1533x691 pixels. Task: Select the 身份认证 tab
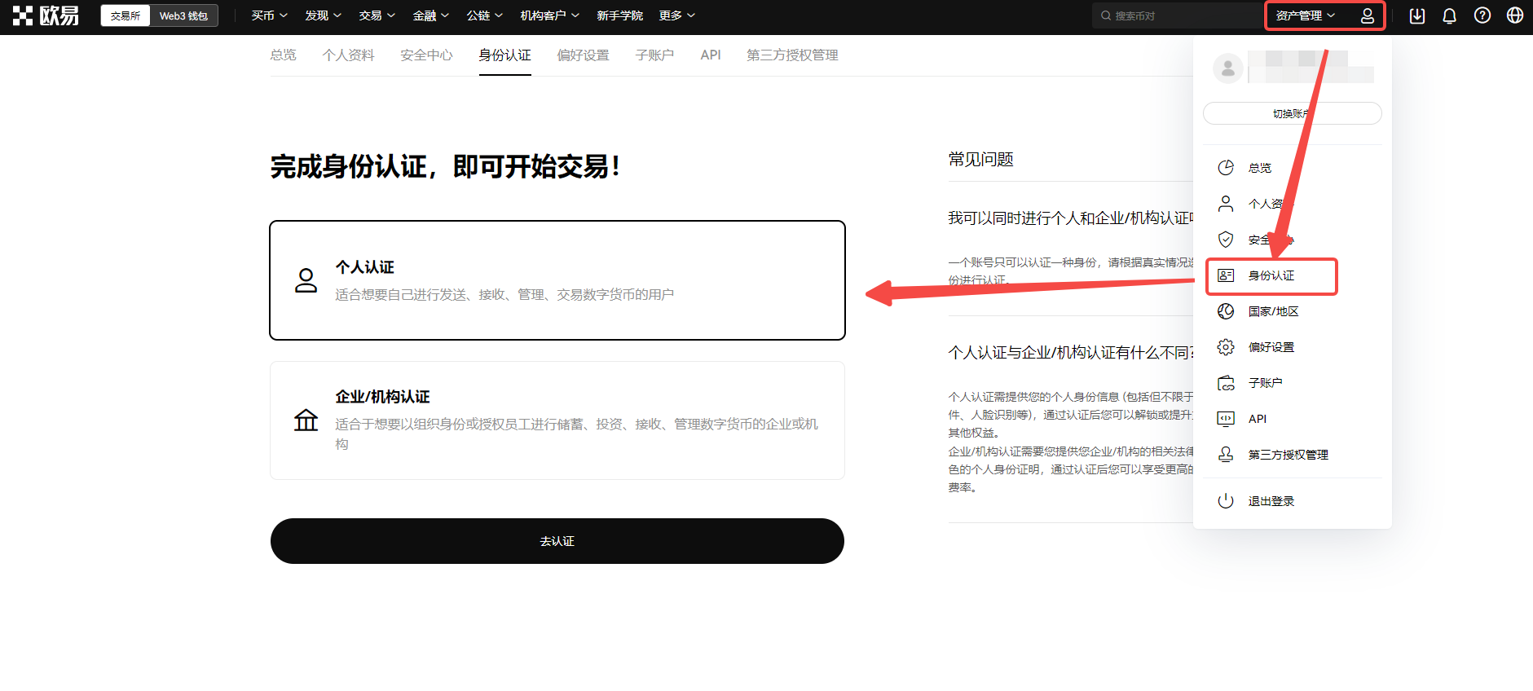point(505,55)
